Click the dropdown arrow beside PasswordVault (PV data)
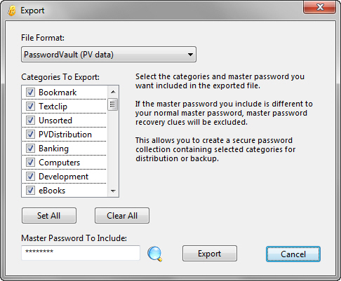 pos(190,55)
